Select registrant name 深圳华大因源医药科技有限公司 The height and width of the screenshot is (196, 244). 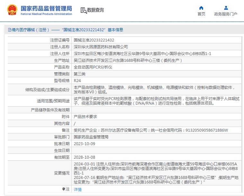101,47
